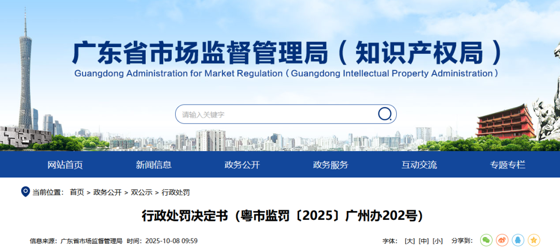Click the search magnifier icon
The width and height of the screenshot is (560, 252).
[384, 114]
